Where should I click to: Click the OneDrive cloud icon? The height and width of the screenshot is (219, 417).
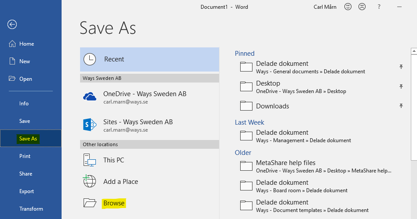[90, 97]
